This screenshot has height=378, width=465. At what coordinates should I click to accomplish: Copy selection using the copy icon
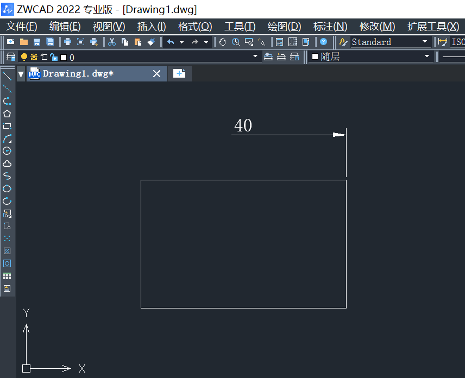click(125, 42)
